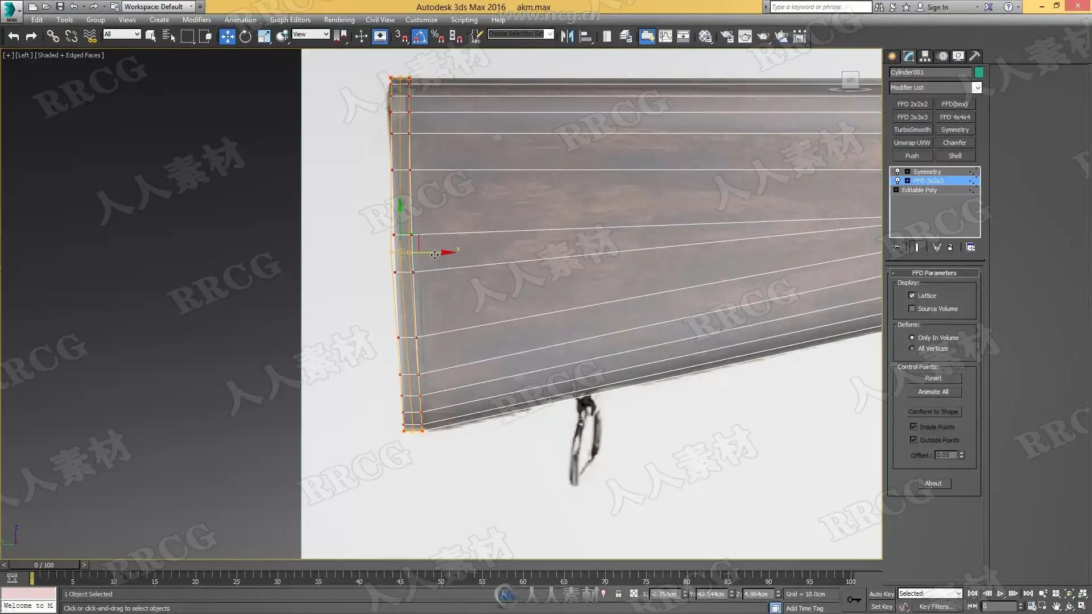Click the Cylinder001 object color swatch
1092x614 pixels.
tap(979, 72)
